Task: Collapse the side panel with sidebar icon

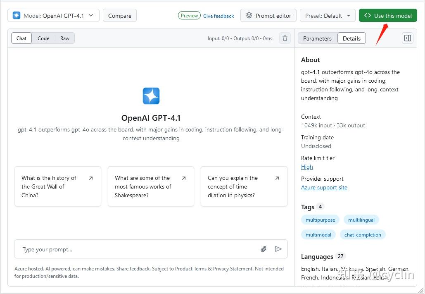Action: tap(408, 38)
